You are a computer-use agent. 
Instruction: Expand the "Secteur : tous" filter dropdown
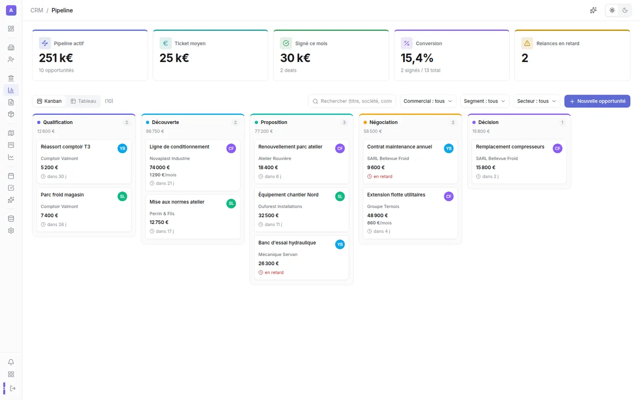pyautogui.click(x=537, y=101)
